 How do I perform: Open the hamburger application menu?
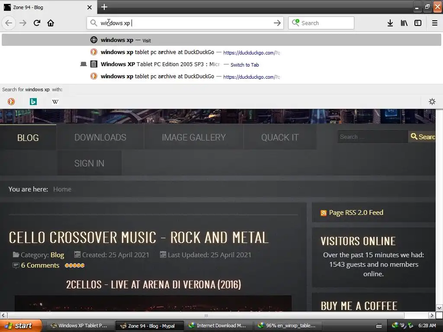434,23
